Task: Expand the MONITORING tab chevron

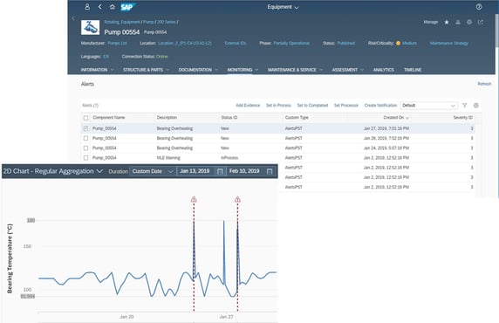Action: [256, 70]
